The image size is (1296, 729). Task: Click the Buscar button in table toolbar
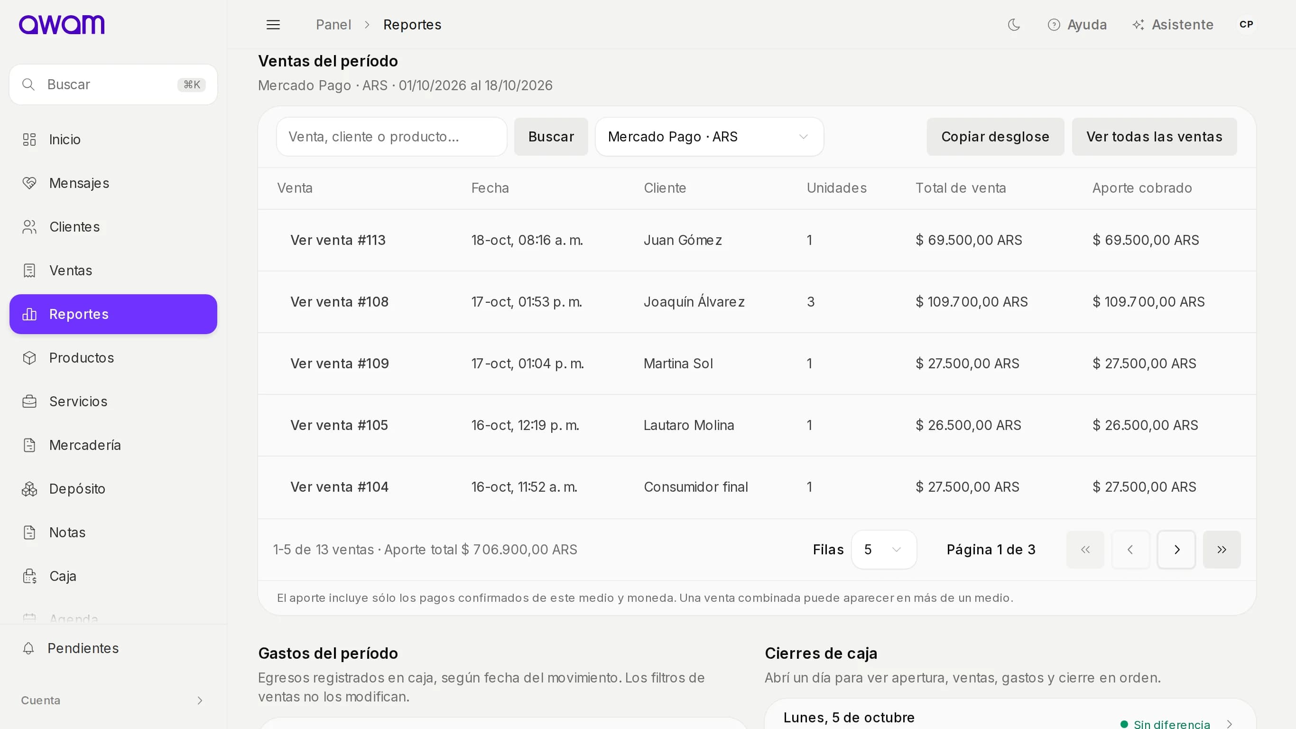[x=551, y=137]
